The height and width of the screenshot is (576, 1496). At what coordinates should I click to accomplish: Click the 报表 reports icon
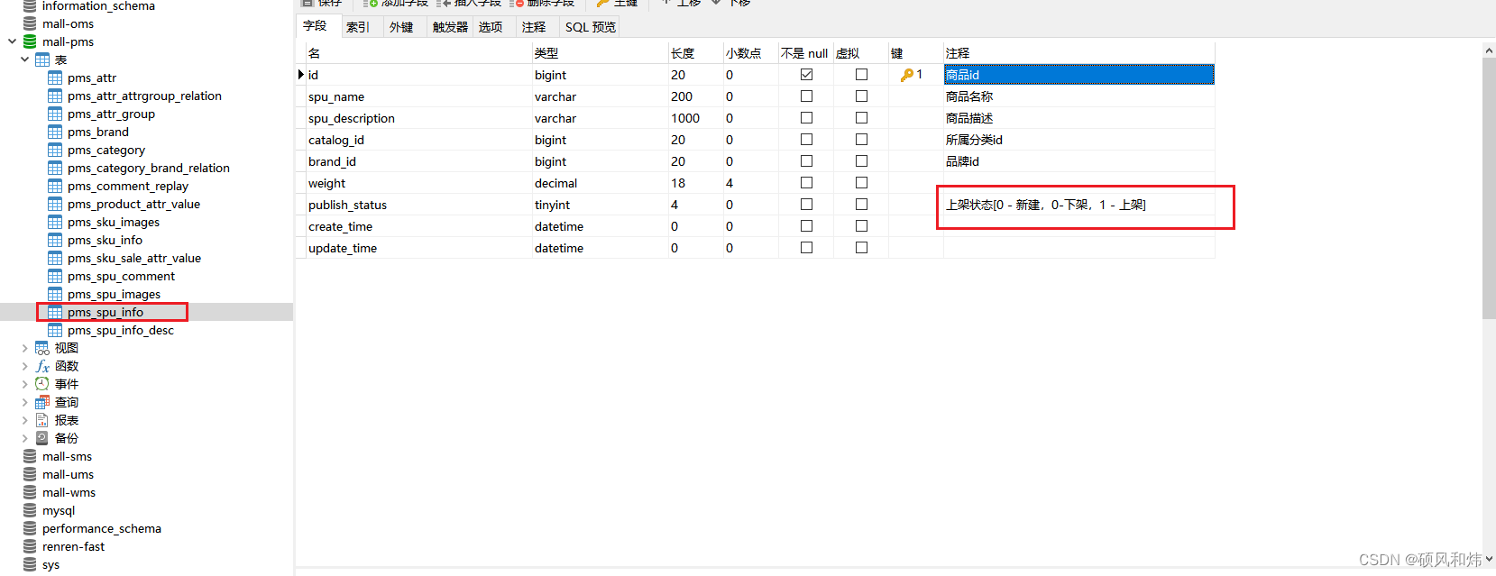point(42,420)
